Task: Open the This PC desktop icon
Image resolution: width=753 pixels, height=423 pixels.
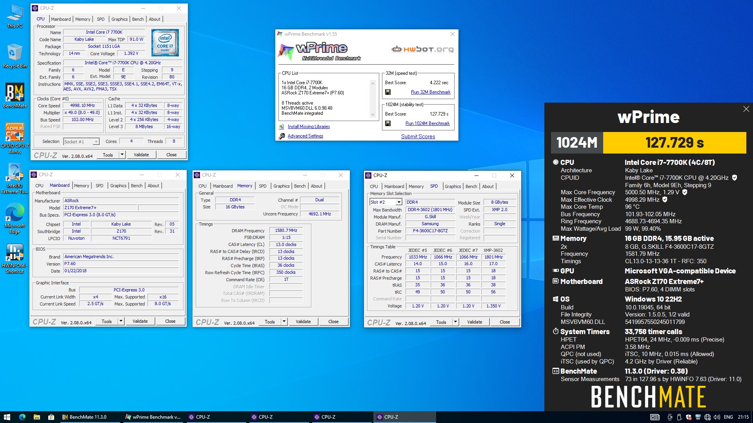Action: [15, 16]
